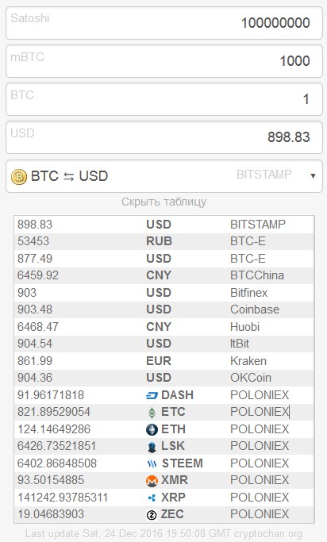Click the XRP Ripple icon
The width and height of the screenshot is (327, 542).
click(152, 498)
